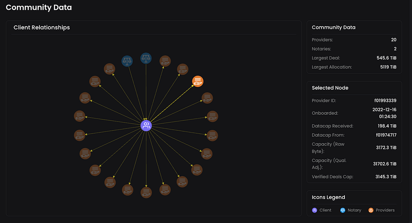Screen dimensions: 412x223
Task: Click the purple Client icon in Icons Legend
Action: click(x=315, y=210)
